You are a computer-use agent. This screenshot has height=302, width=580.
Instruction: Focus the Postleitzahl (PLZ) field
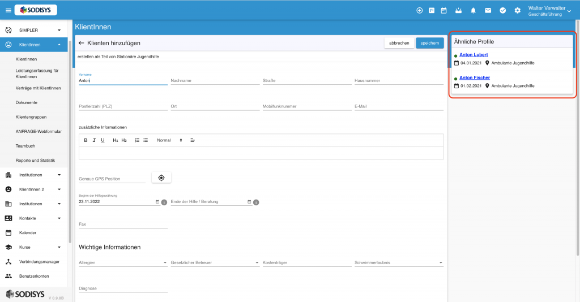coord(123,106)
